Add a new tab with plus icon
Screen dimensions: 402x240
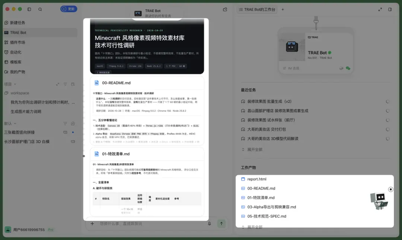[x=283, y=9]
